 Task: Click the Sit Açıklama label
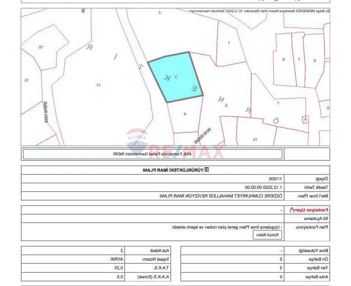tap(316, 219)
